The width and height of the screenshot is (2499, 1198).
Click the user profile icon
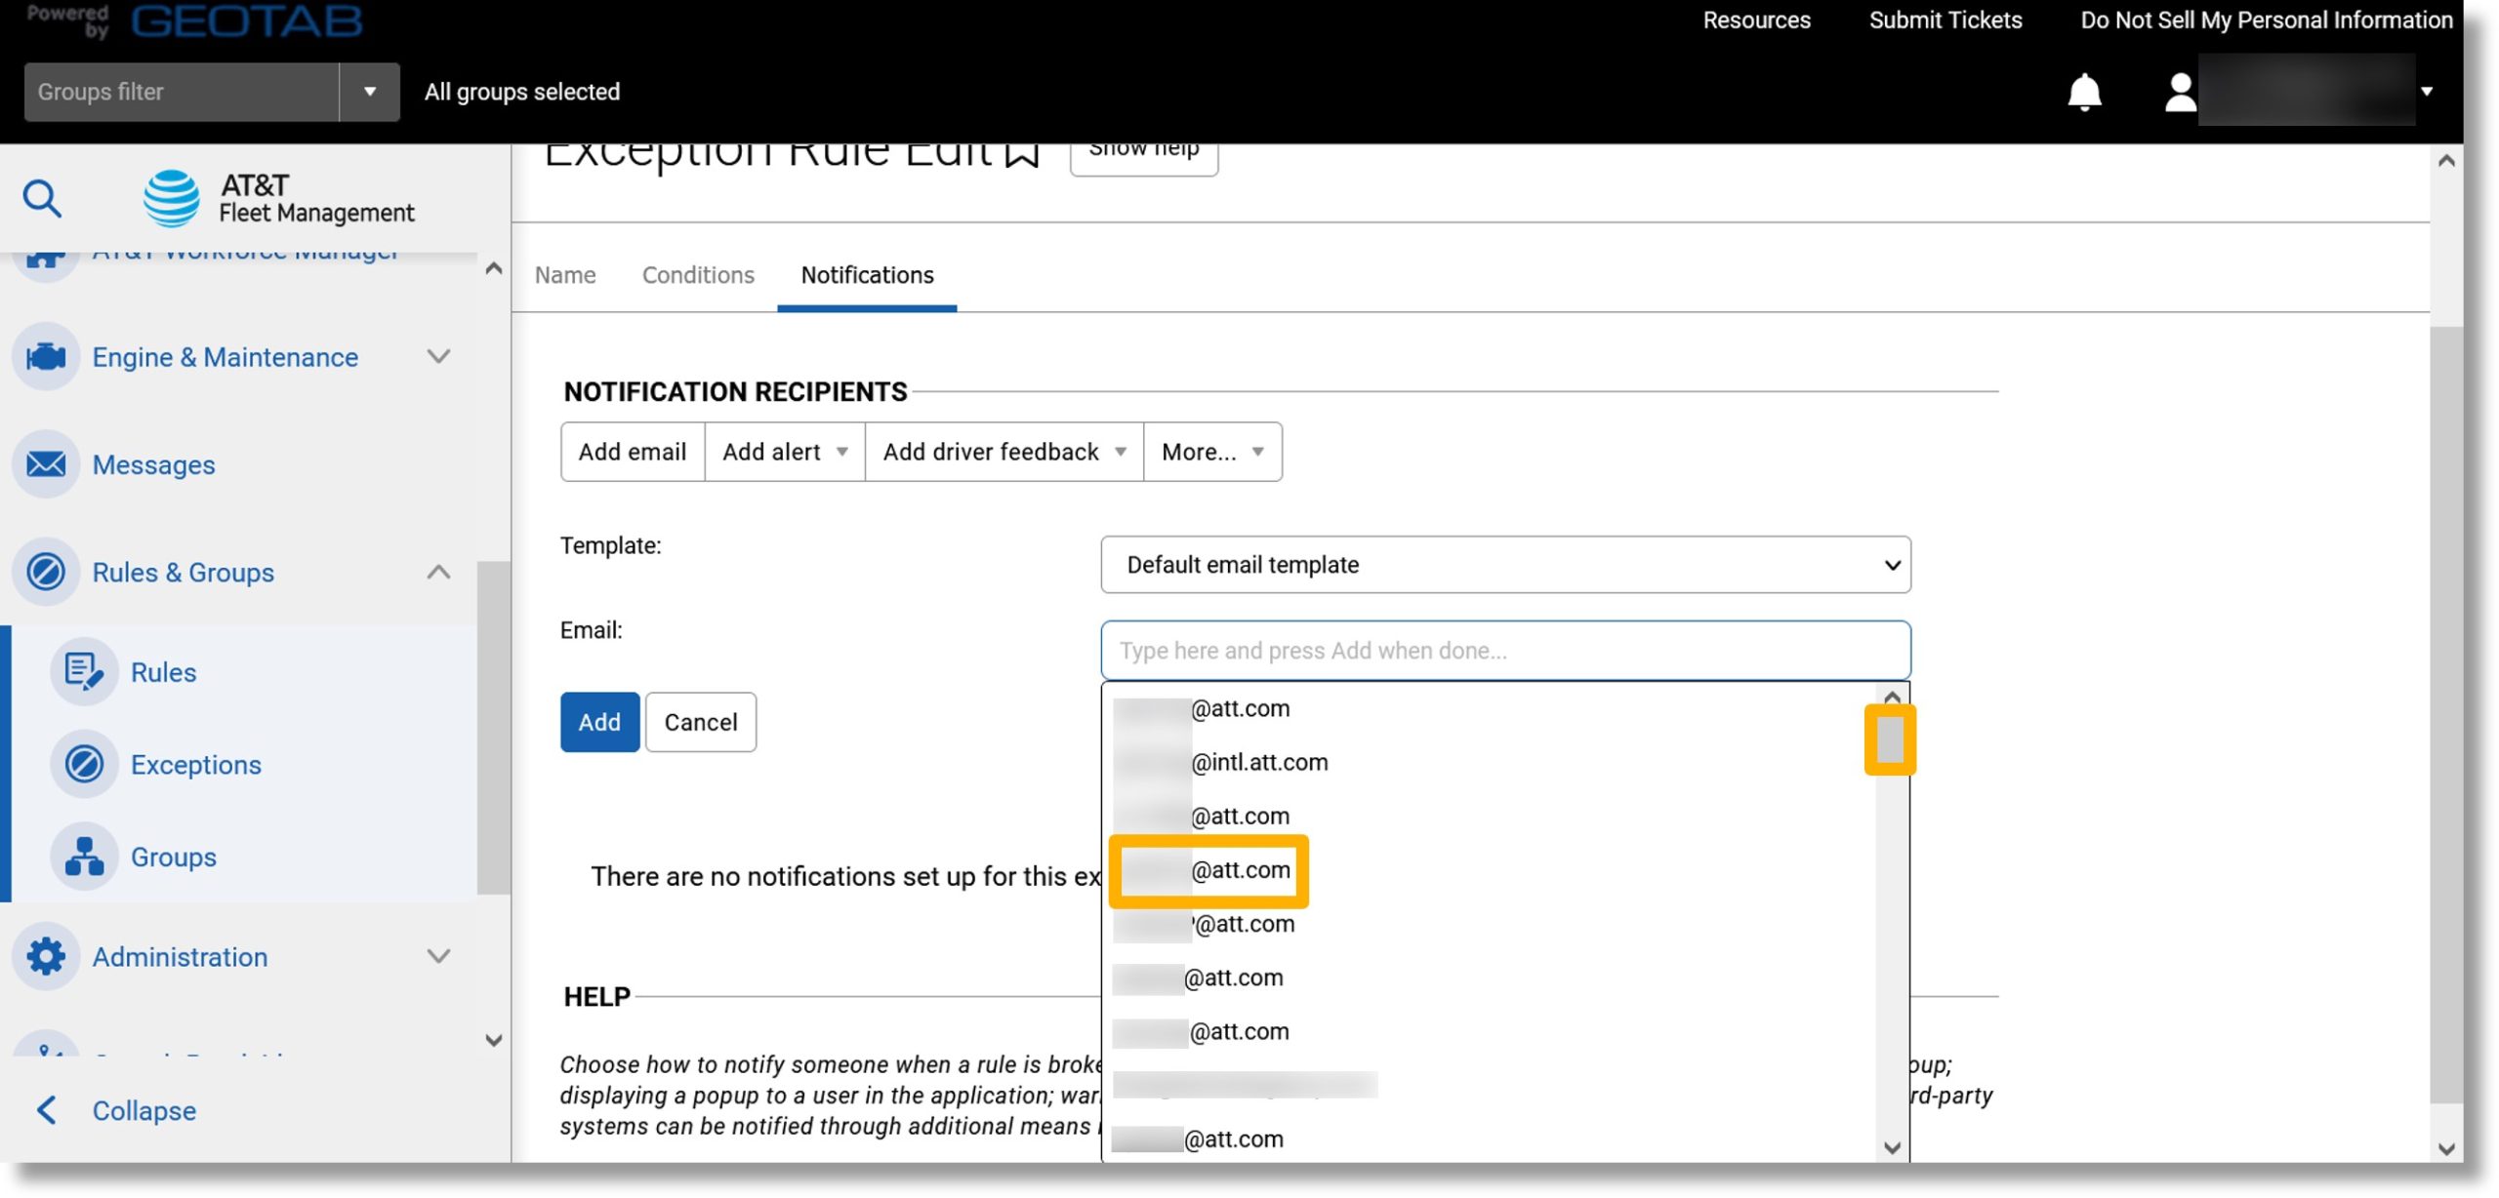click(2180, 92)
